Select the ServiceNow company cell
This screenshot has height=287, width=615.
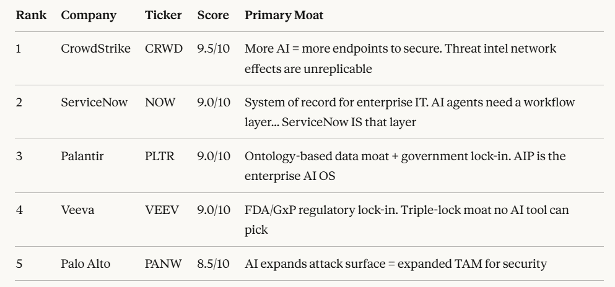94,102
